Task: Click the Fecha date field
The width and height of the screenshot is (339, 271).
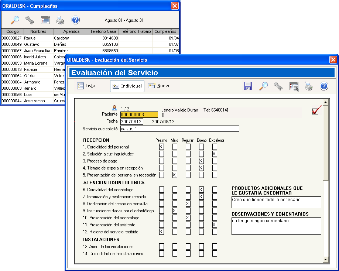Action: click(132, 122)
